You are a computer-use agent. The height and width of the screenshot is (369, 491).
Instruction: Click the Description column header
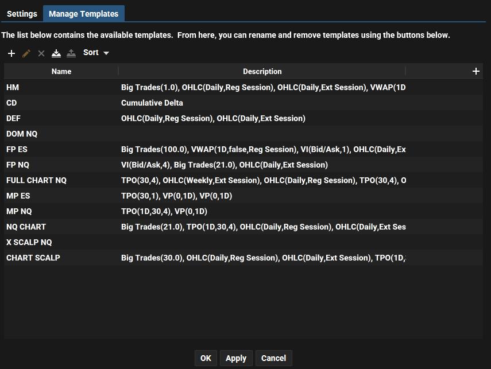click(x=262, y=71)
